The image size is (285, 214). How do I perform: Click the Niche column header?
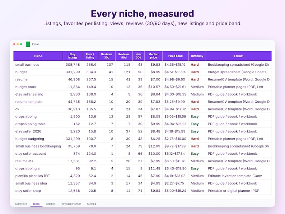click(x=38, y=56)
